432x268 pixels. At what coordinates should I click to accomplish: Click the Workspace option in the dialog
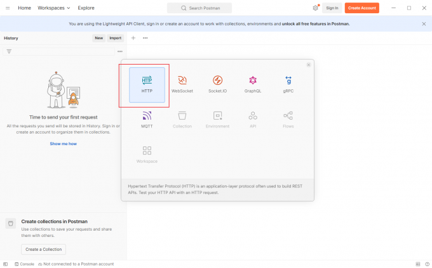[x=147, y=155]
